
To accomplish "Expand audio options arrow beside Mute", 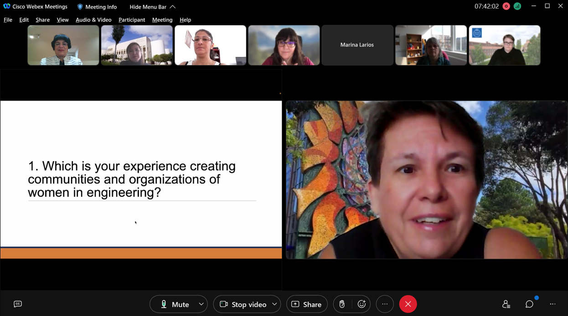I will pos(201,304).
